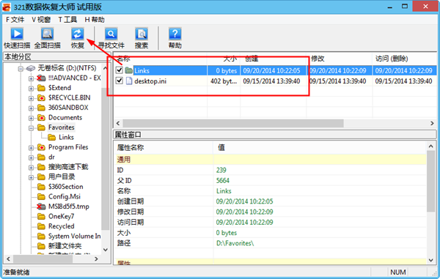Click the desktop.ini file icon

(129, 81)
